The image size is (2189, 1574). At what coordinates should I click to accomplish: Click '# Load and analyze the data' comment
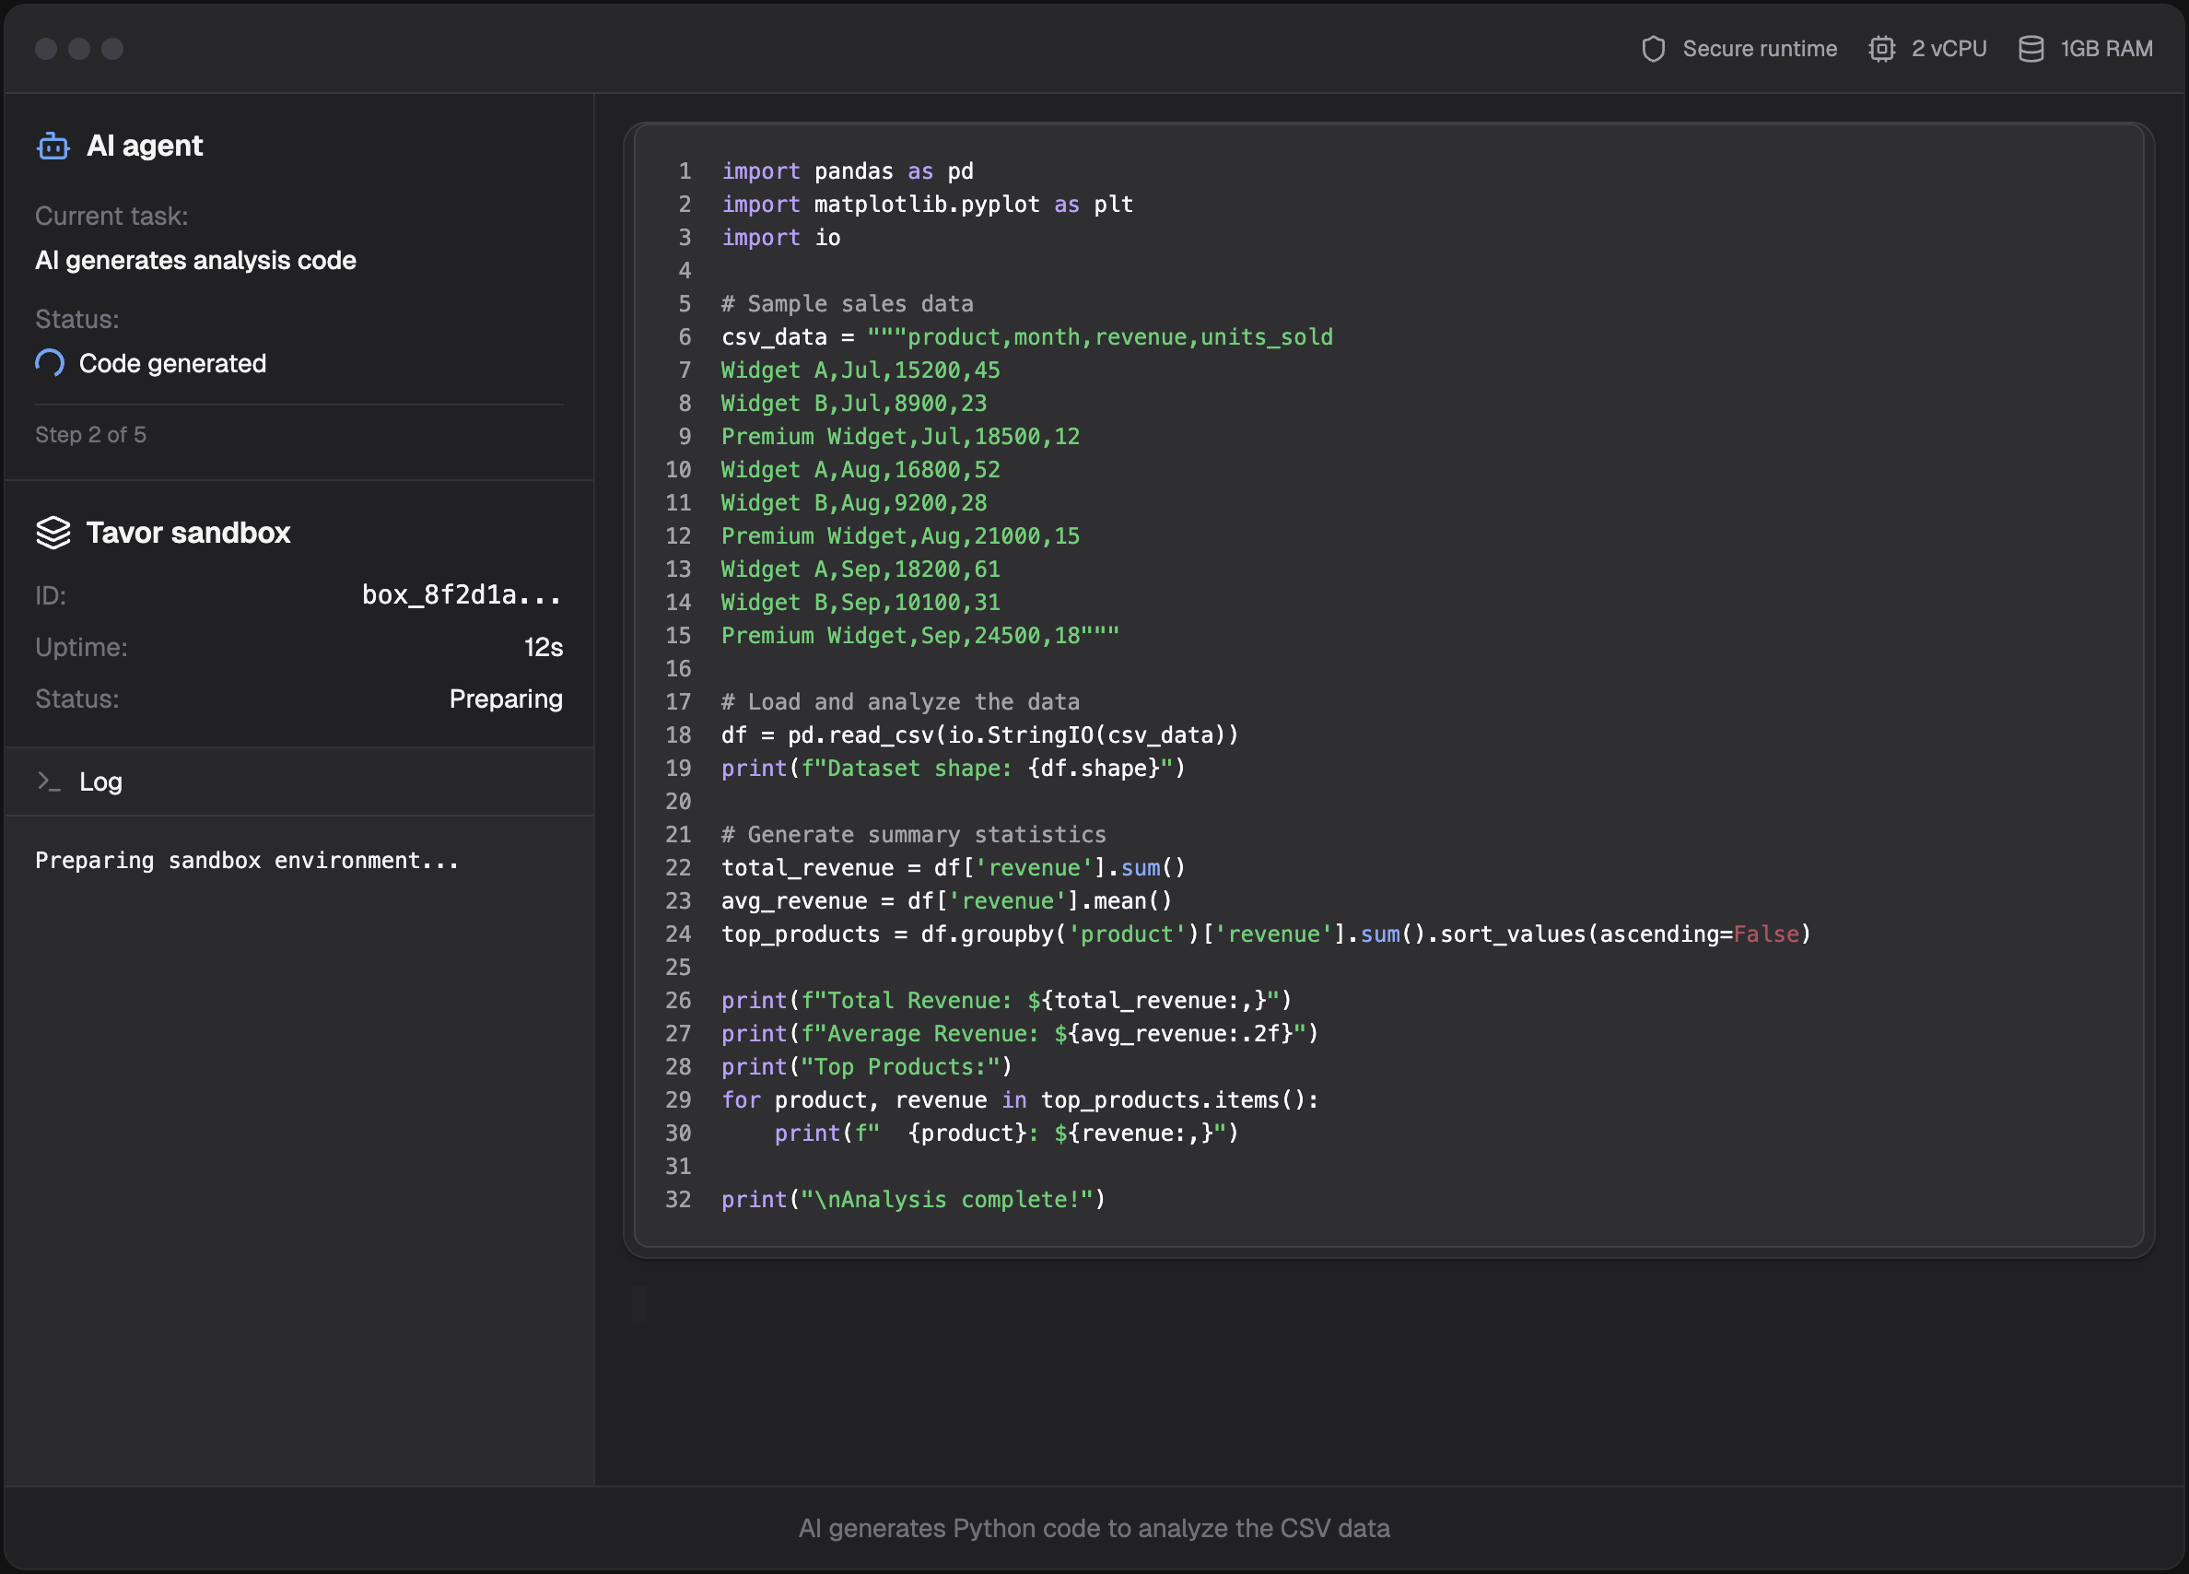[x=900, y=702]
